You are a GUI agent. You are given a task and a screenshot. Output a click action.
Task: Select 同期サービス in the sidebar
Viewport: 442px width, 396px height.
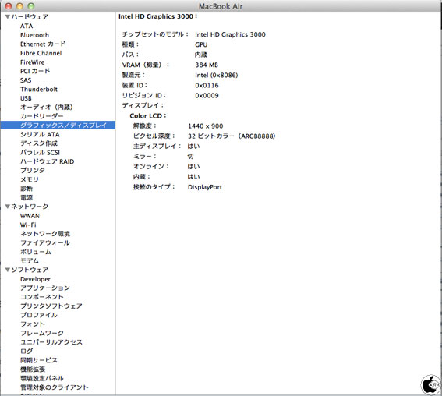pyautogui.click(x=39, y=360)
